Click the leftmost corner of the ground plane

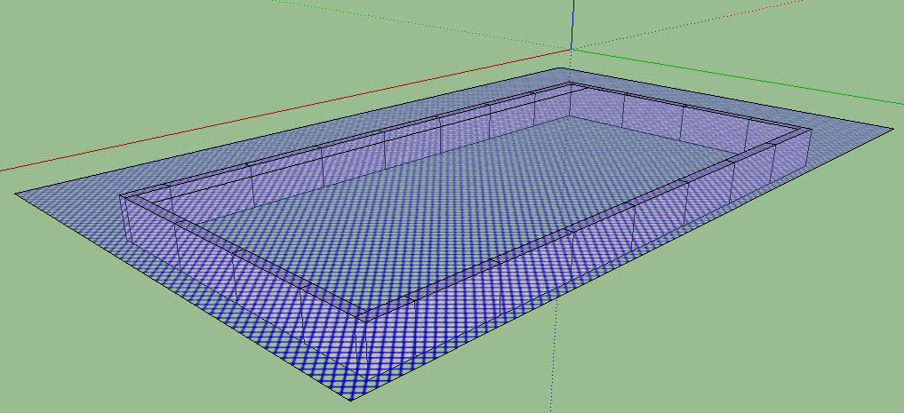click(16, 193)
